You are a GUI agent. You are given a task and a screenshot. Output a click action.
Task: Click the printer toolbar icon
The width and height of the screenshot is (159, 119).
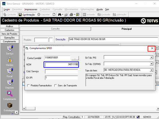[71, 15]
